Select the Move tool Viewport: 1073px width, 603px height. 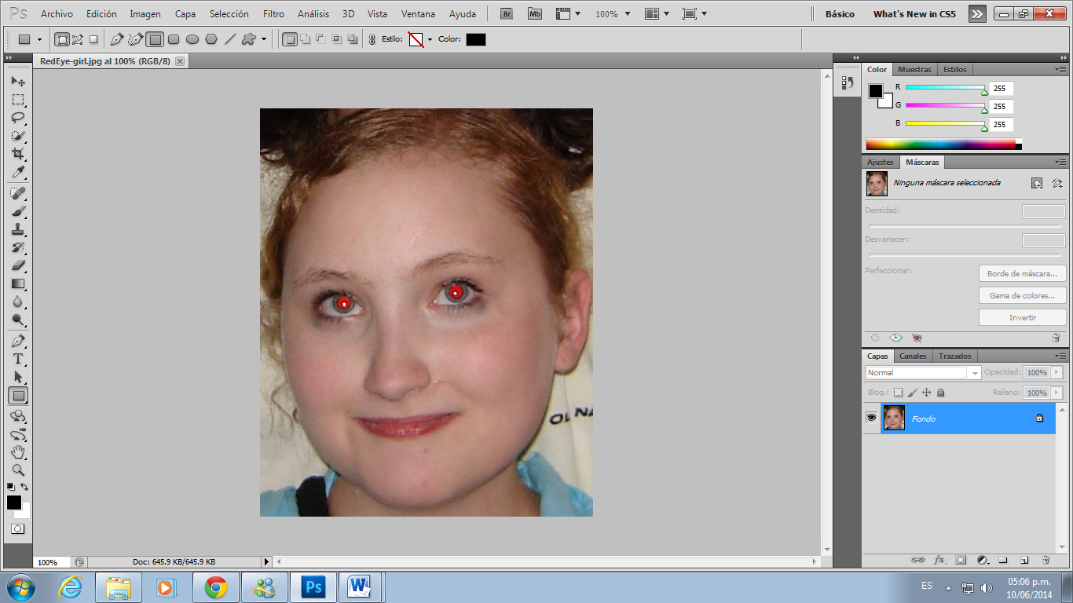18,82
